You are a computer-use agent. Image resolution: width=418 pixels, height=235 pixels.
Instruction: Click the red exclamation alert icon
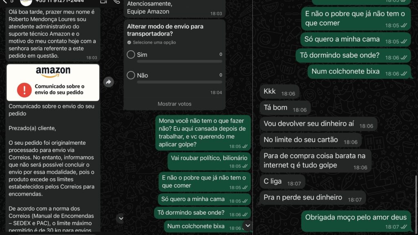point(24,90)
